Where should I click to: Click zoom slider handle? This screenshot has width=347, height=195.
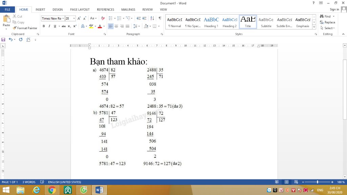pos(318,182)
